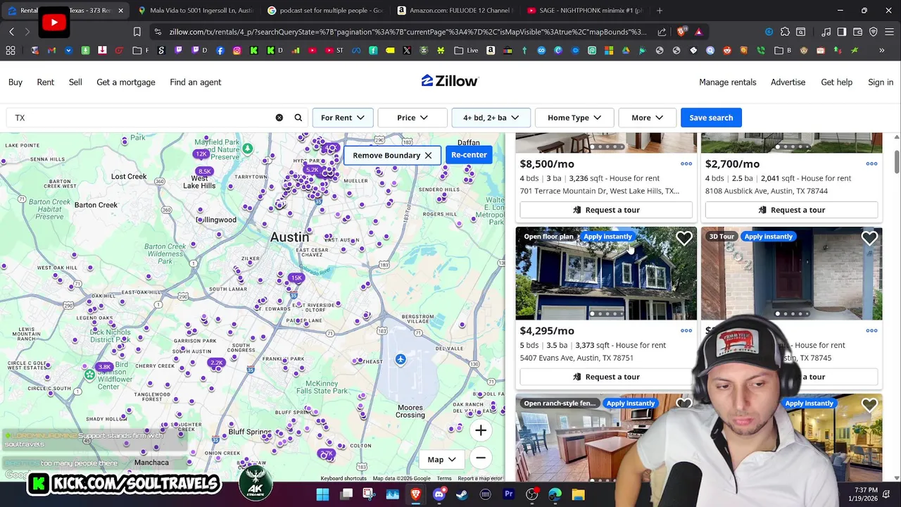The image size is (901, 507).
Task: Clear the TX search field
Action: point(279,118)
